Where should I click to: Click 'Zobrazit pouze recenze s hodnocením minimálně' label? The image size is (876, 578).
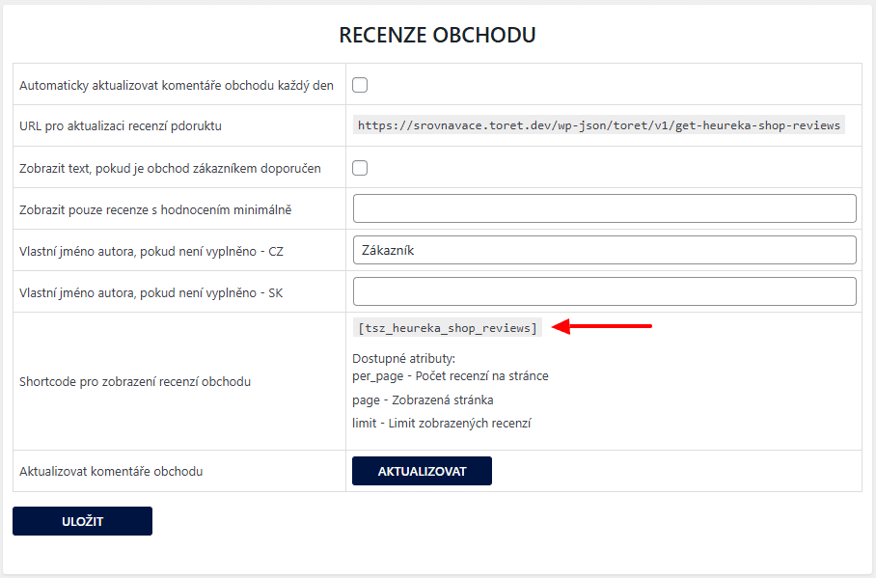pyautogui.click(x=155, y=210)
